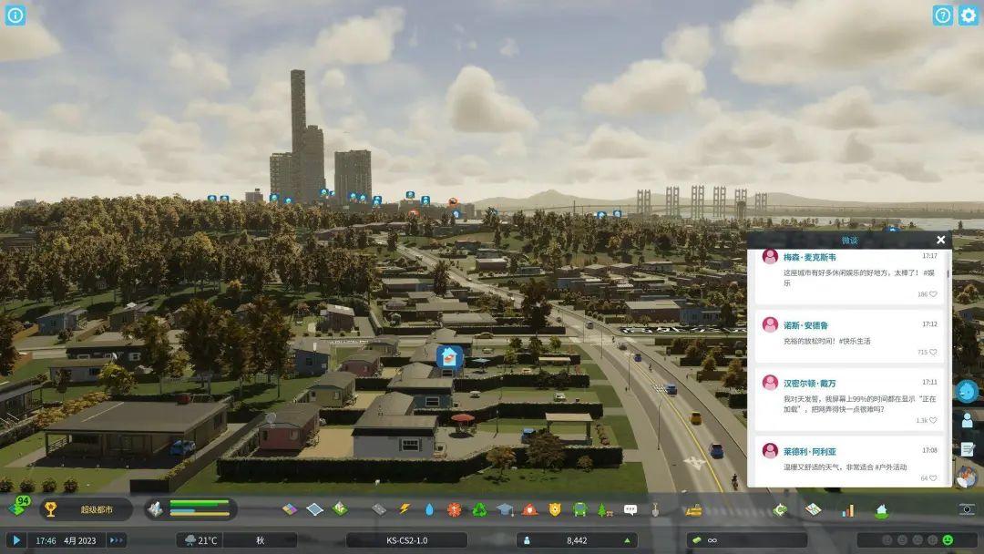Open the Electricity menu lightning icon
The height and width of the screenshot is (554, 984).
click(x=405, y=508)
